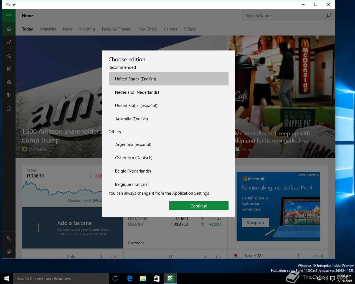Switch to the News tab

[x=68, y=29]
